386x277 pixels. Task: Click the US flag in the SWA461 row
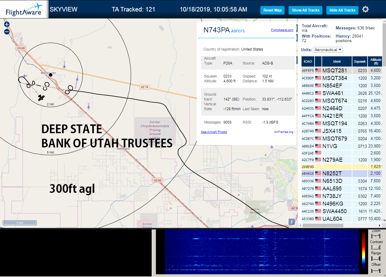318,93
